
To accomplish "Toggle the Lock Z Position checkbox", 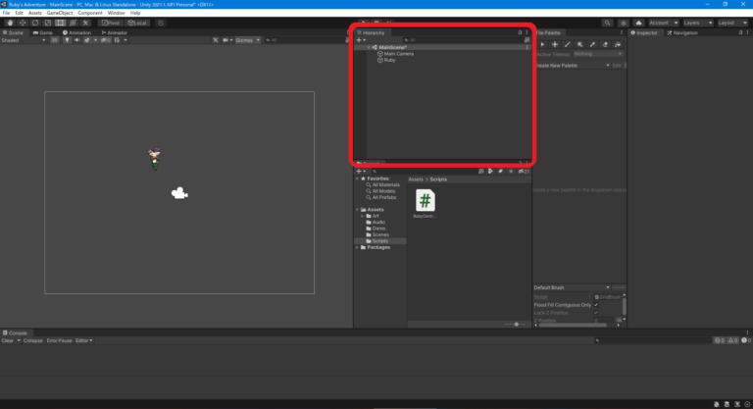I will click(x=596, y=312).
